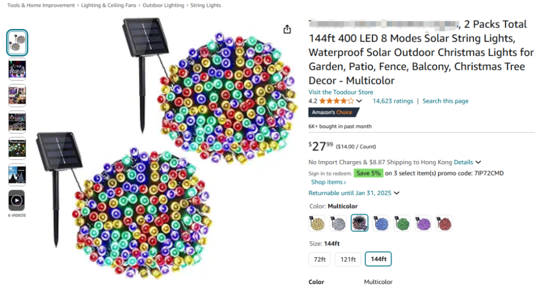Open the 14,623 ratings link
Image resolution: width=540 pixels, height=288 pixels.
pyautogui.click(x=392, y=101)
